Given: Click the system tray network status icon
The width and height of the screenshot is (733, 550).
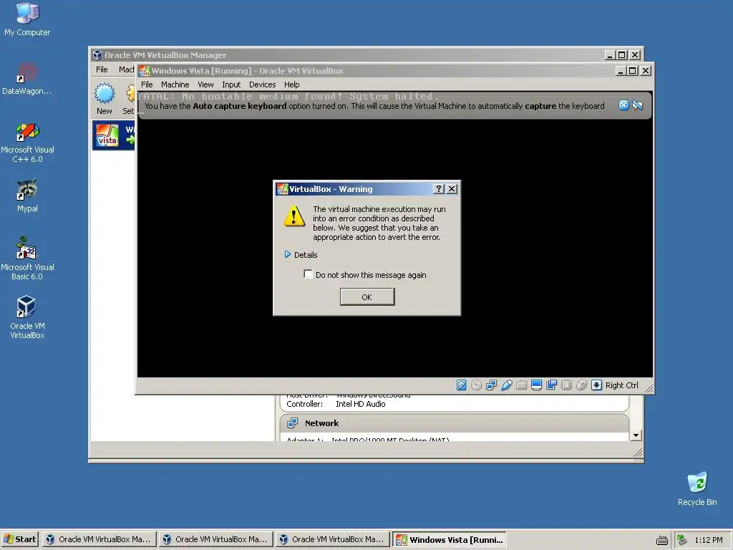Looking at the screenshot, I should coord(681,540).
